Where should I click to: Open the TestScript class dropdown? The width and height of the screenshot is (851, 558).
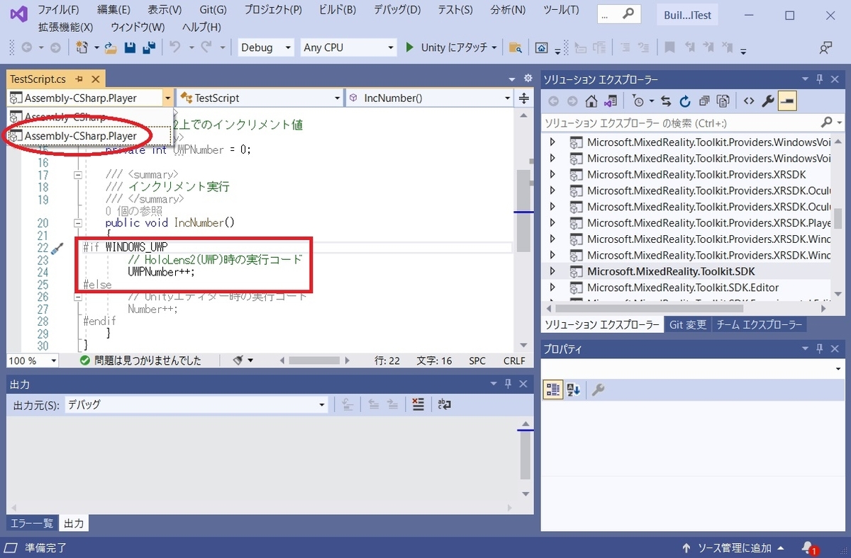point(260,98)
